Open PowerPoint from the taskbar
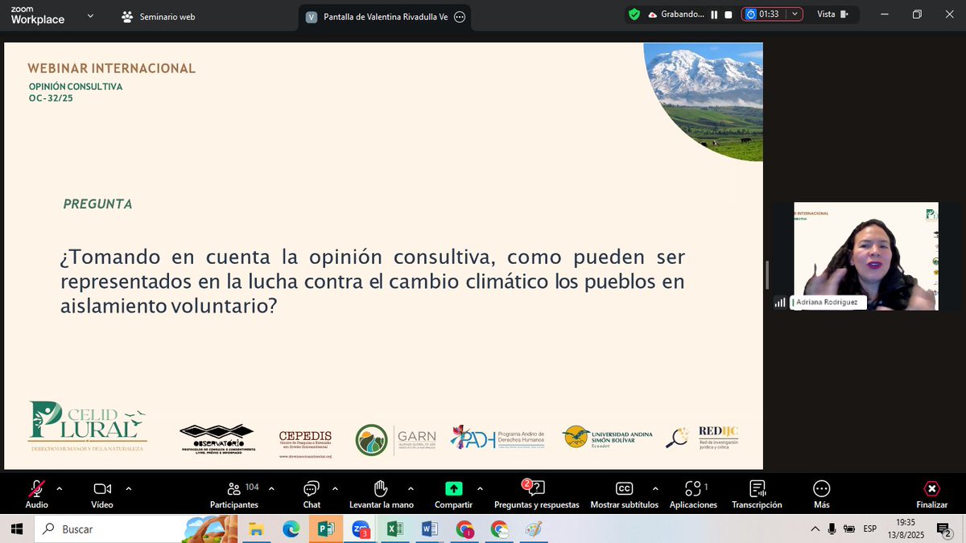Image resolution: width=966 pixels, height=543 pixels. point(326,529)
